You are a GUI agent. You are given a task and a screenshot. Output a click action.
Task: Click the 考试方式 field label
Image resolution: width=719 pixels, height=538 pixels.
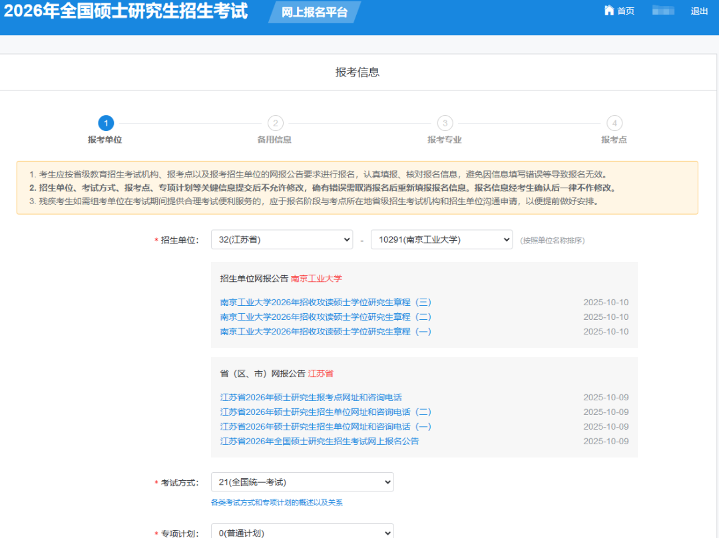tap(179, 483)
